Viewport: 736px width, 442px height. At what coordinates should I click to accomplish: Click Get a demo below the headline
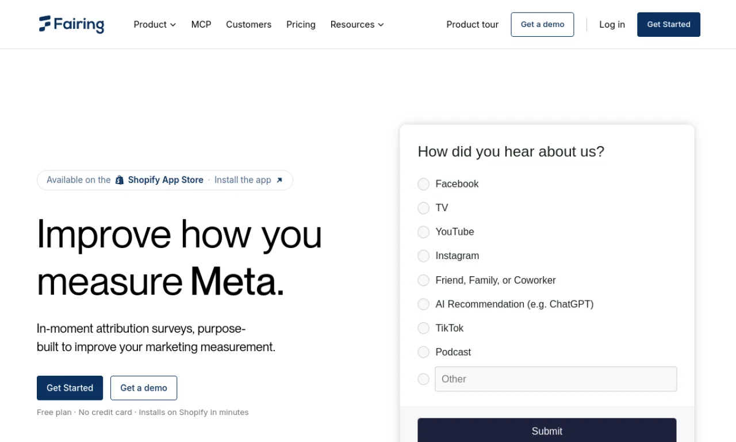[x=144, y=388]
